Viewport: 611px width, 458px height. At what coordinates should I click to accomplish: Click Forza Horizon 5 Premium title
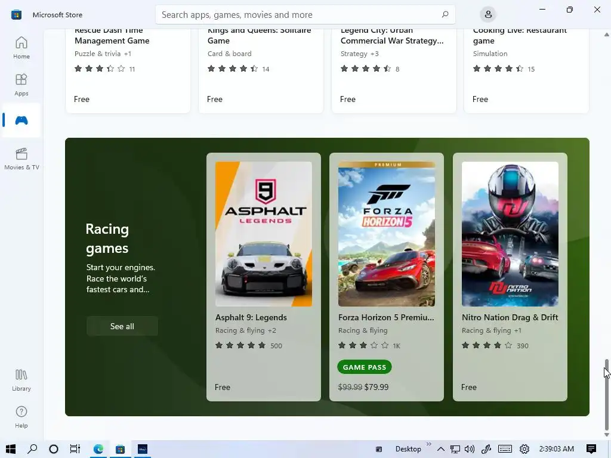[386, 317]
